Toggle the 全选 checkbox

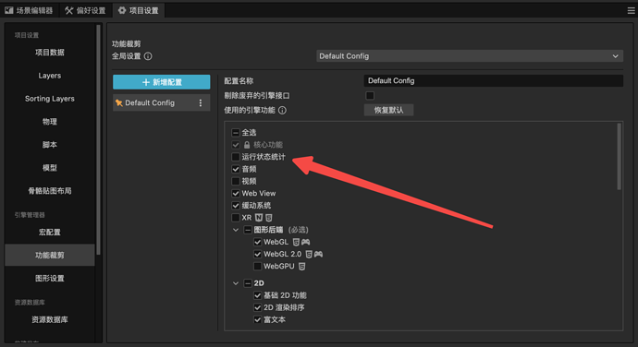point(236,133)
